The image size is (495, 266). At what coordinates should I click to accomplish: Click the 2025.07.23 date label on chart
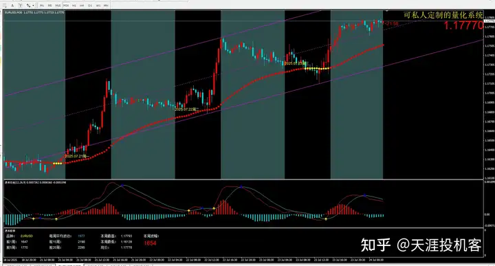(x=296, y=63)
